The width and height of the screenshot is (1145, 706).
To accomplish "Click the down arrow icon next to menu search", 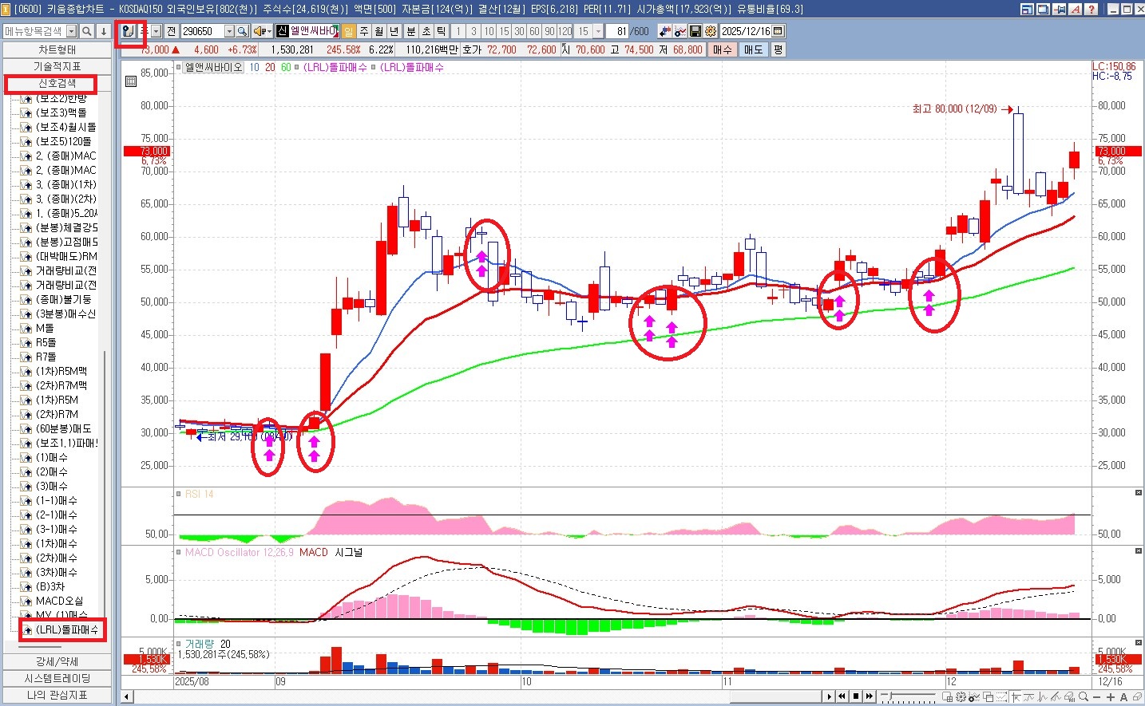I will 104,31.
